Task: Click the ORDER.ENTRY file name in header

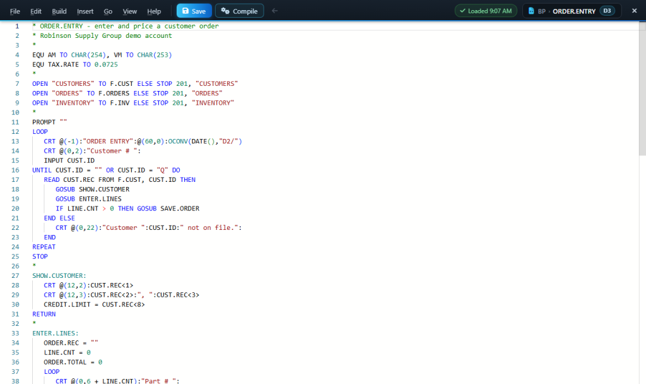Action: tap(574, 11)
